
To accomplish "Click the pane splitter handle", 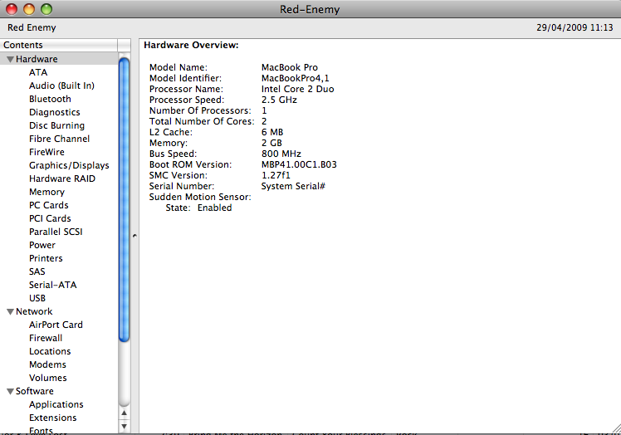I will [x=134, y=236].
